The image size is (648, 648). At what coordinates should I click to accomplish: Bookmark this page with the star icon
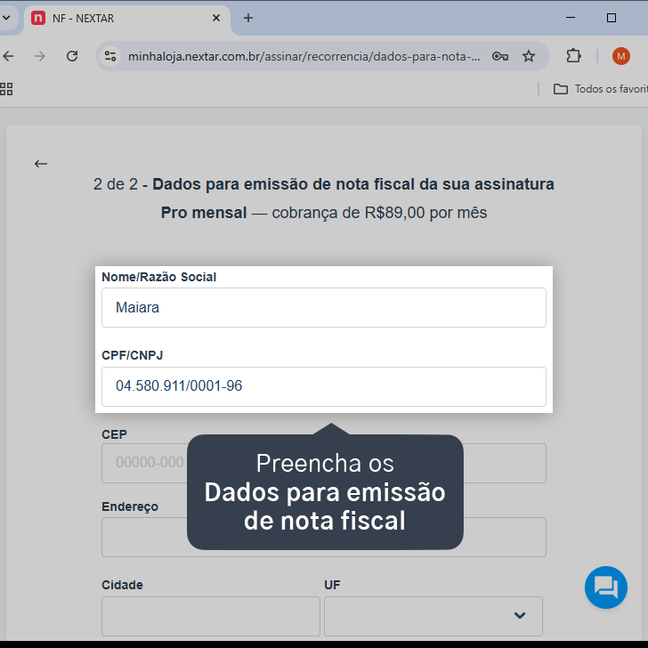[x=529, y=56]
